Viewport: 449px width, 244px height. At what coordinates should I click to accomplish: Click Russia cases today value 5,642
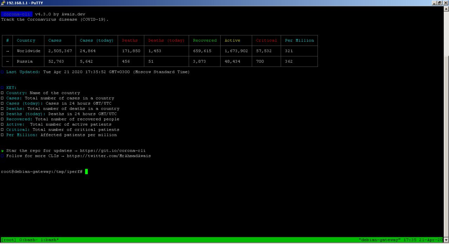pos(86,62)
